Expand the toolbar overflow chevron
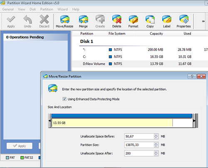 [x=203, y=21]
